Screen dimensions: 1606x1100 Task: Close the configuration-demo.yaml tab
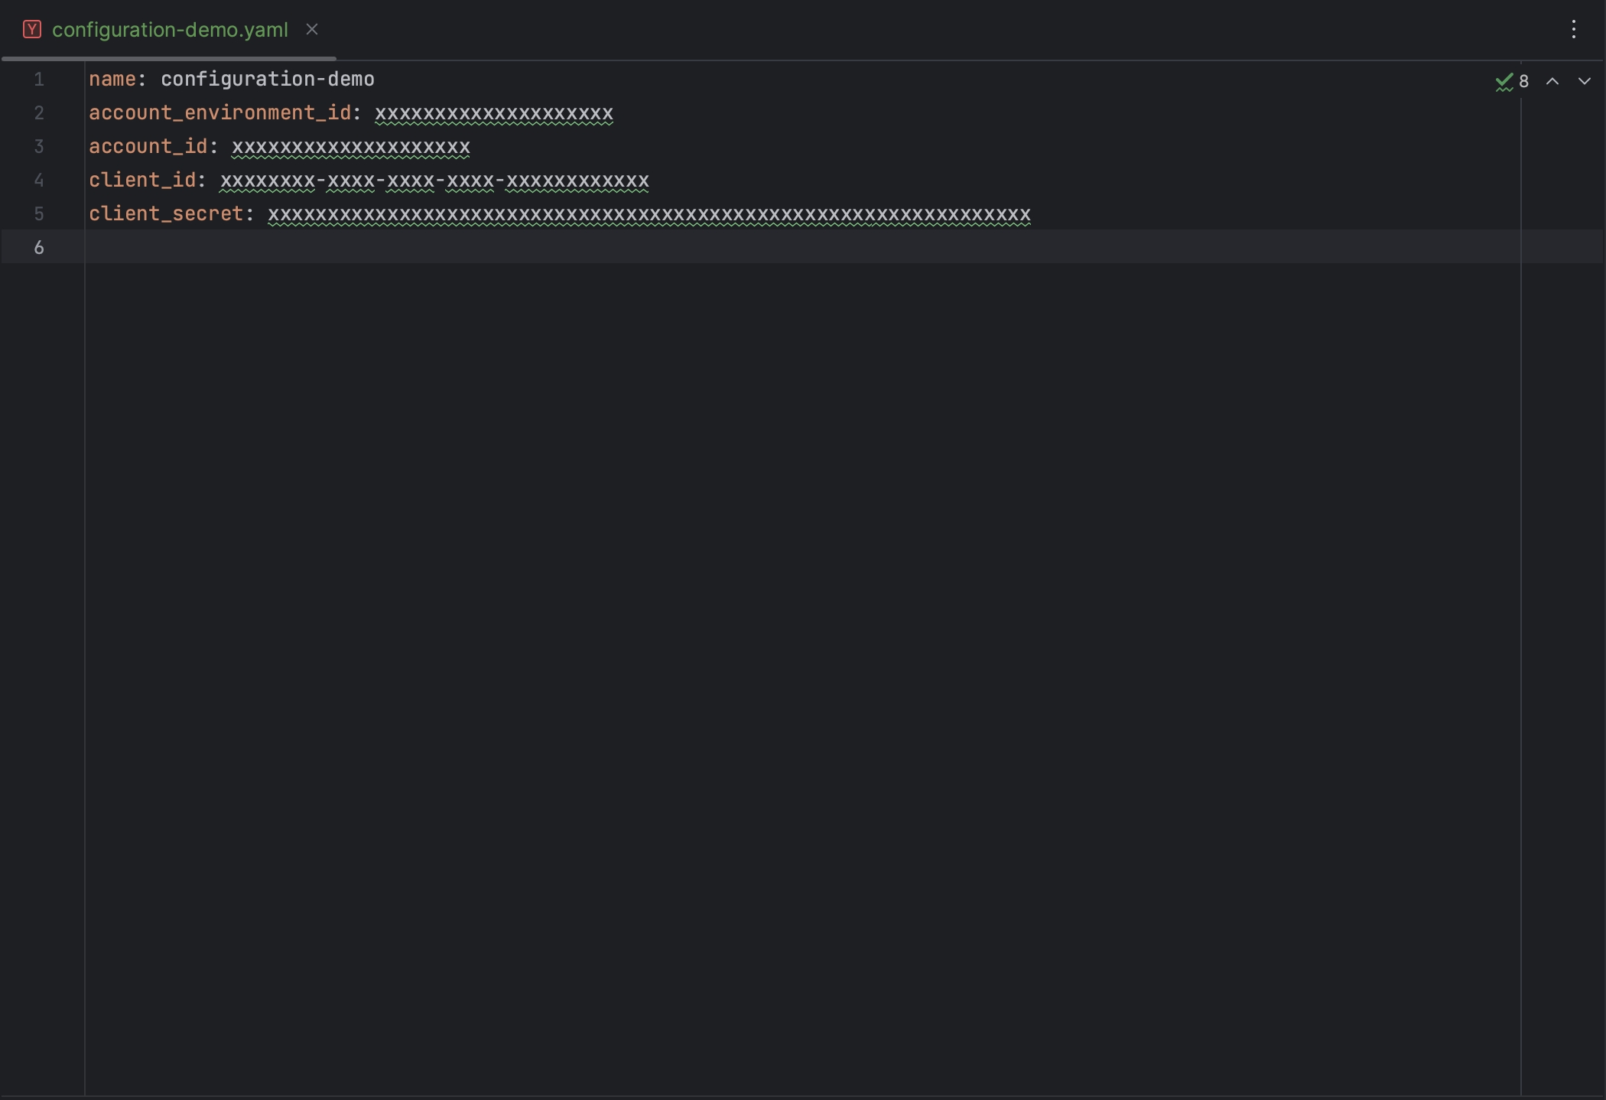pos(312,30)
